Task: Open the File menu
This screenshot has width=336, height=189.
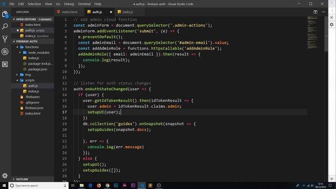Action: click(x=12, y=4)
